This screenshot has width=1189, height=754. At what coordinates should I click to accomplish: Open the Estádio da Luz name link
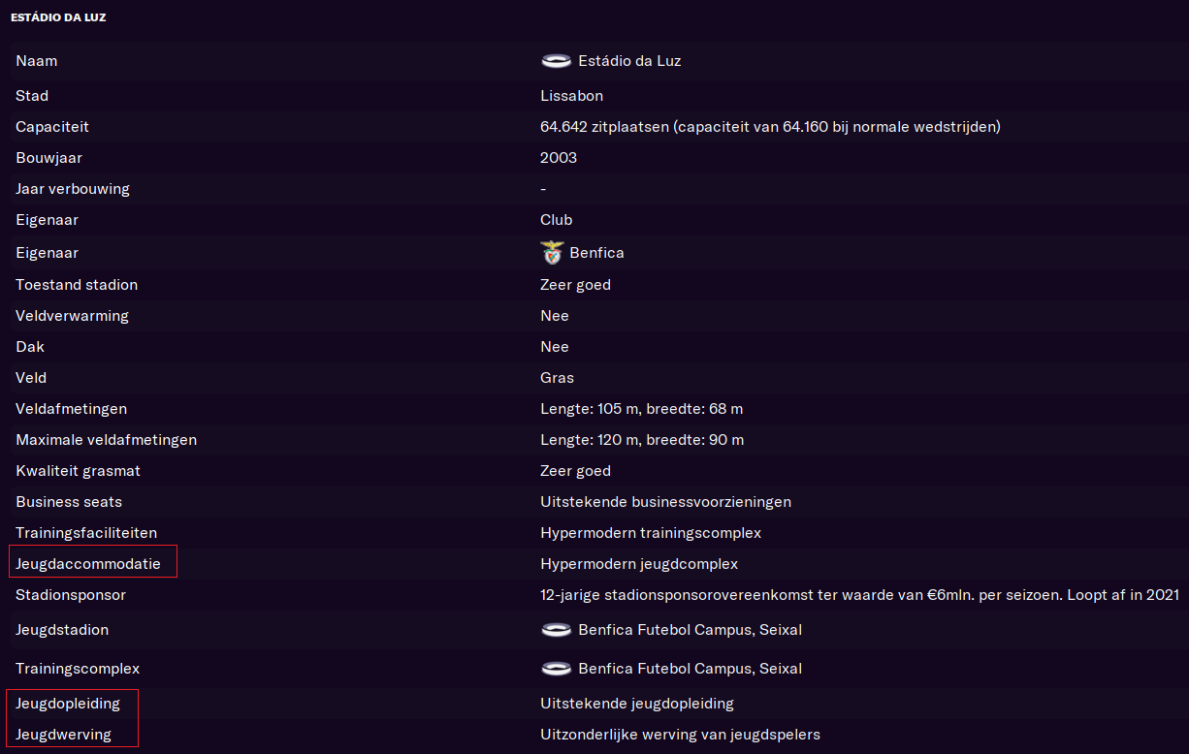629,61
